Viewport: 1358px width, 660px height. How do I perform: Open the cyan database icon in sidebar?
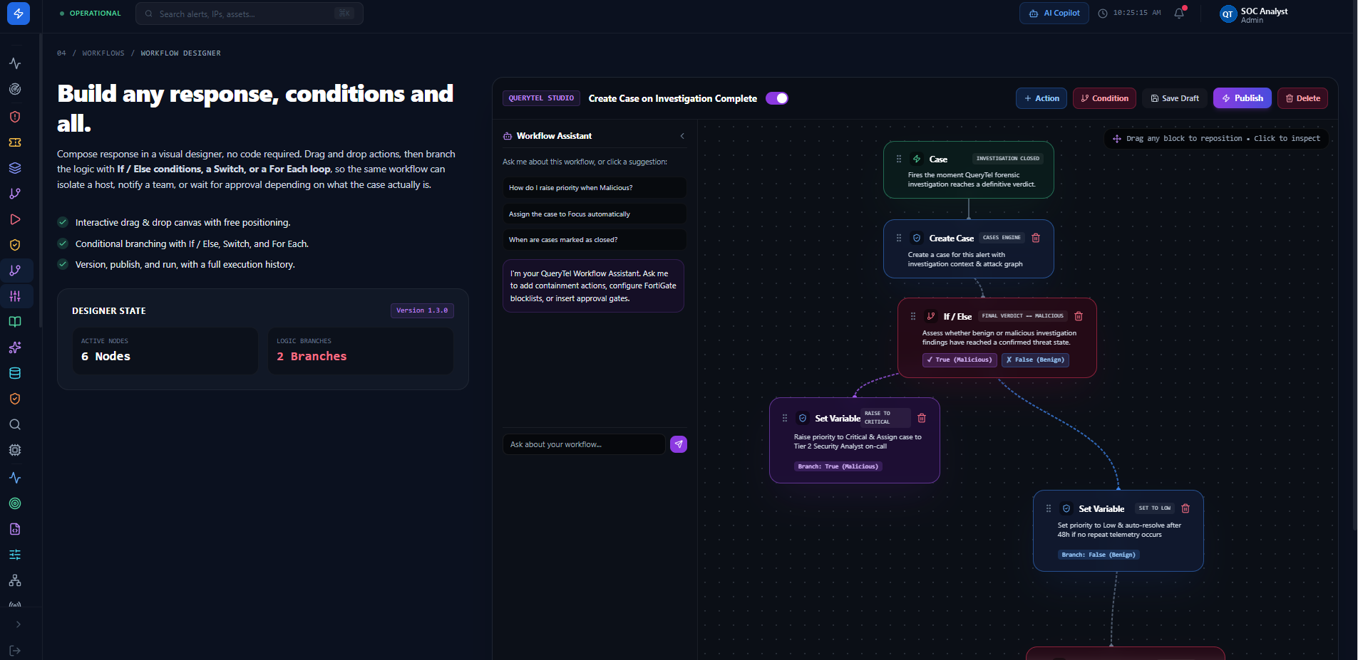(15, 373)
